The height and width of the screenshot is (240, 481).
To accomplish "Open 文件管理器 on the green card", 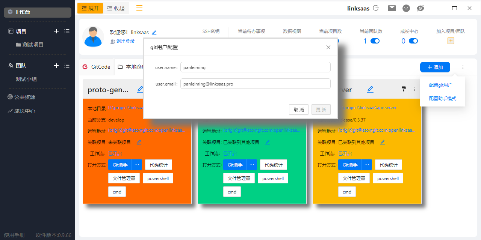I will (x=239, y=178).
